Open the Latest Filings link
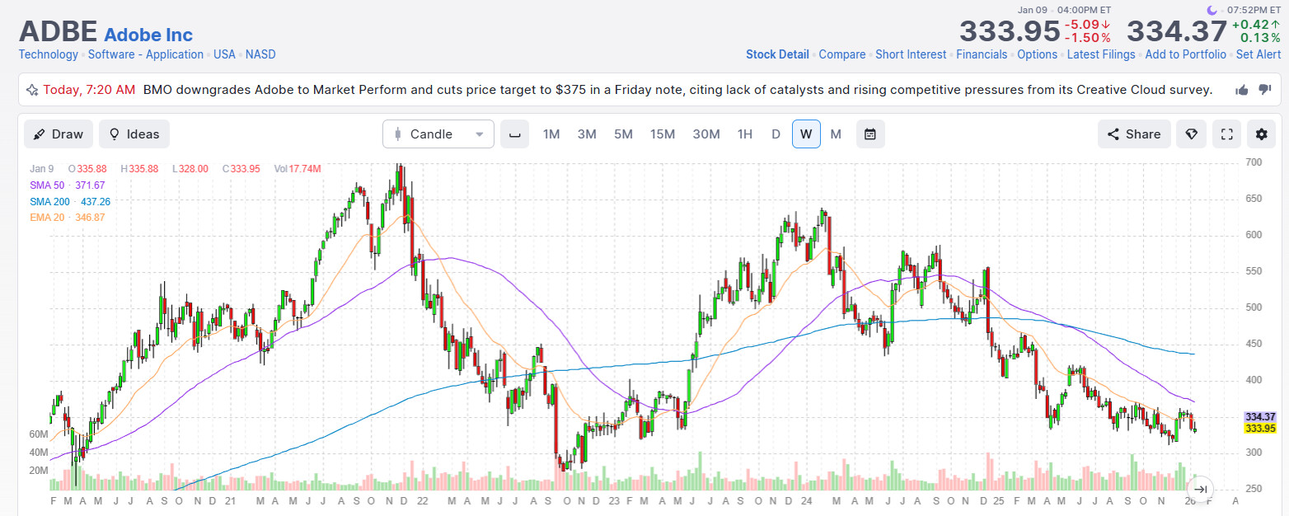Viewport: 1289px width, 516px height. coord(1101,54)
